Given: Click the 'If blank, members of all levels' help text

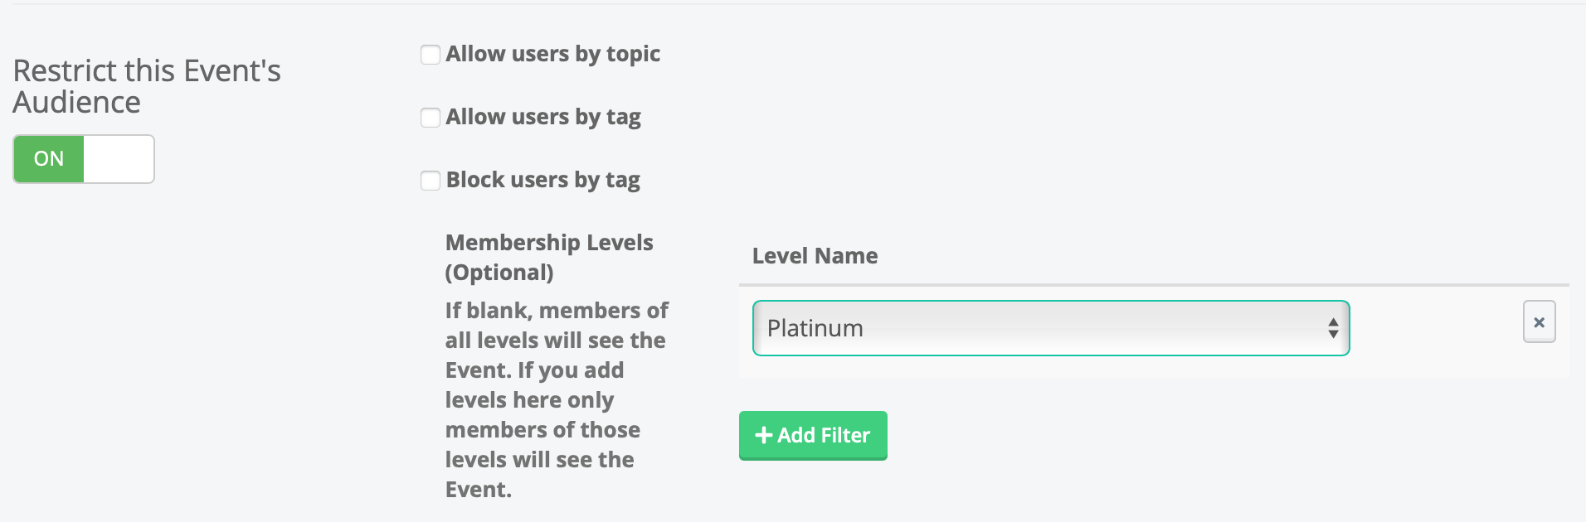Looking at the screenshot, I should point(556,399).
